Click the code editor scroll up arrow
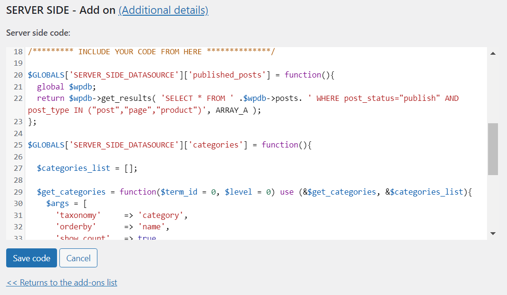 (493, 53)
